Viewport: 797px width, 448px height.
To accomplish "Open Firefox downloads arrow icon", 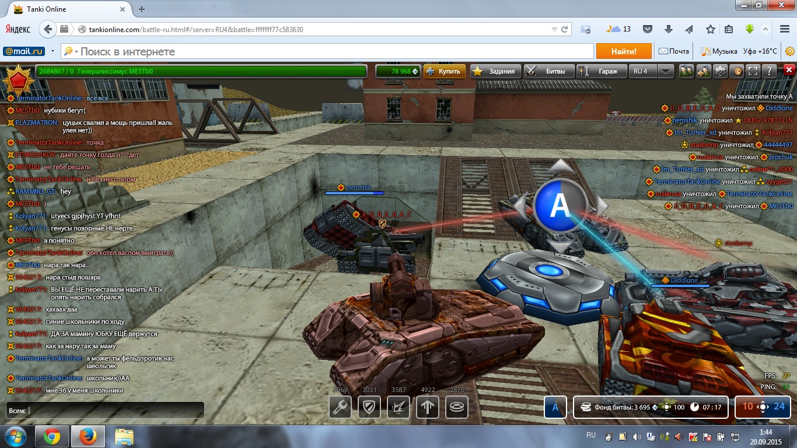I will click(x=669, y=29).
